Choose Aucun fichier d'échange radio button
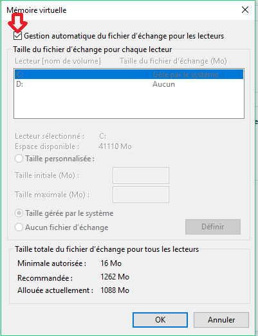The width and height of the screenshot is (258, 336). point(19,227)
